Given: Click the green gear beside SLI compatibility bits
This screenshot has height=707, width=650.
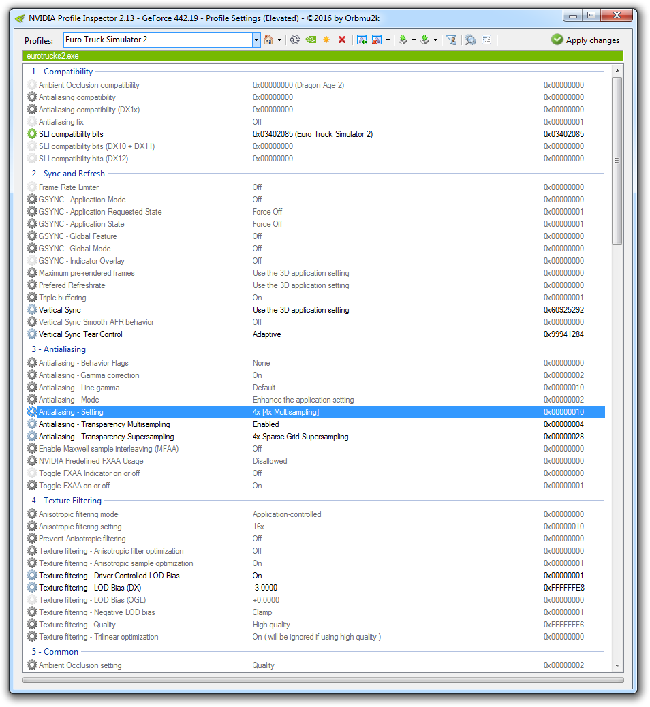Looking at the screenshot, I should pos(31,134).
